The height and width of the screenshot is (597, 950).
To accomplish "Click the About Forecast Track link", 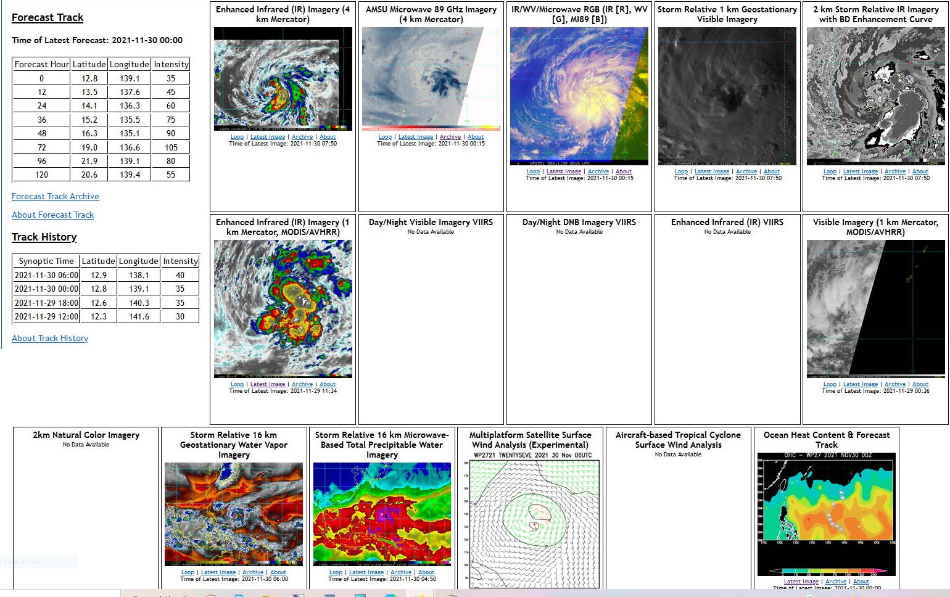I will [52, 215].
